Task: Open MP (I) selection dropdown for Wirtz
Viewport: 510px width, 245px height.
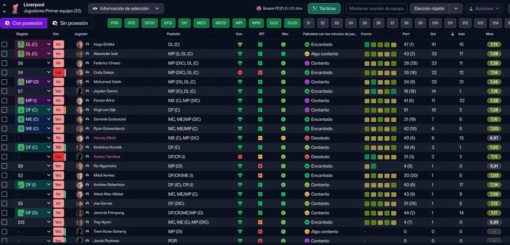Action: (33, 100)
